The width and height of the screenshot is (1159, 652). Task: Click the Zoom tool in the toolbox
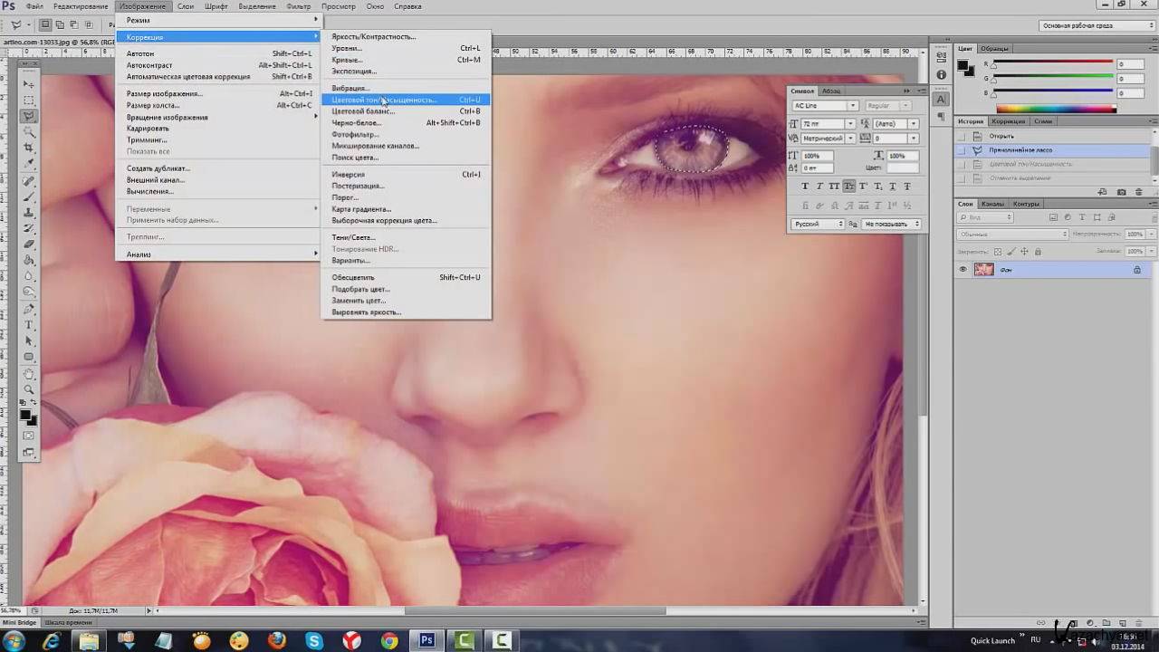29,389
